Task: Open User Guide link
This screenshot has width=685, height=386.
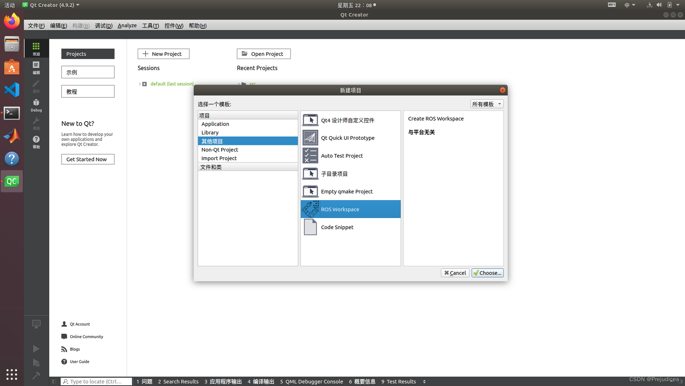Action: [x=79, y=362]
